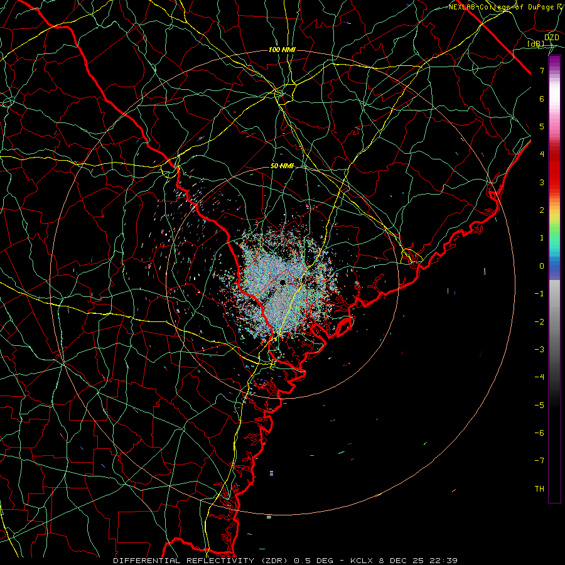The image size is (565, 565).
Task: Click the -7 tick label on the color scale
Action: pos(539,461)
